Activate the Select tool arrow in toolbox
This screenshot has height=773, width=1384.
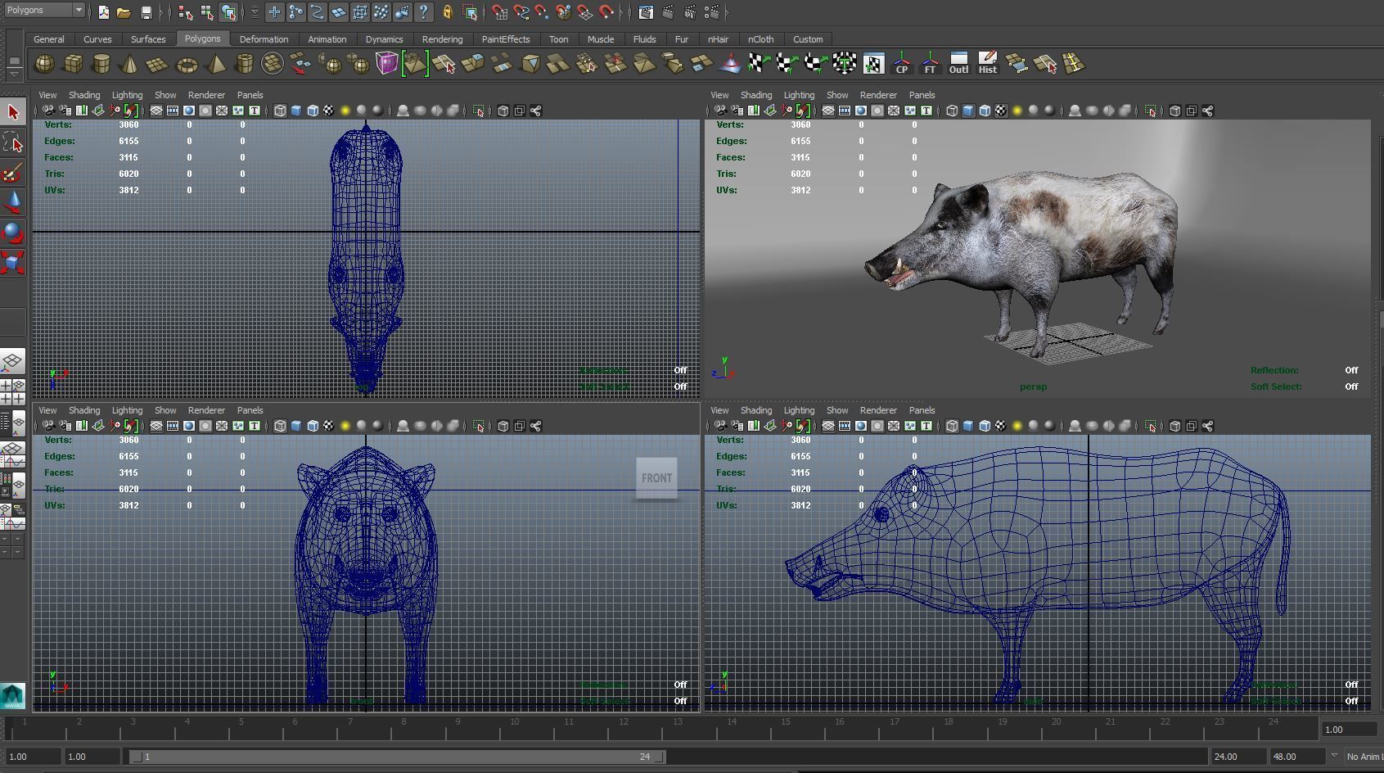point(12,112)
